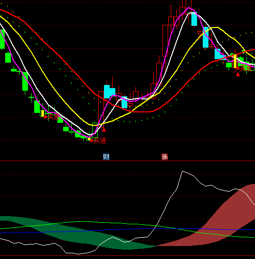255x259 pixels.
Task: Click red up-triangle below tall red candle
Action: [x=104, y=129]
